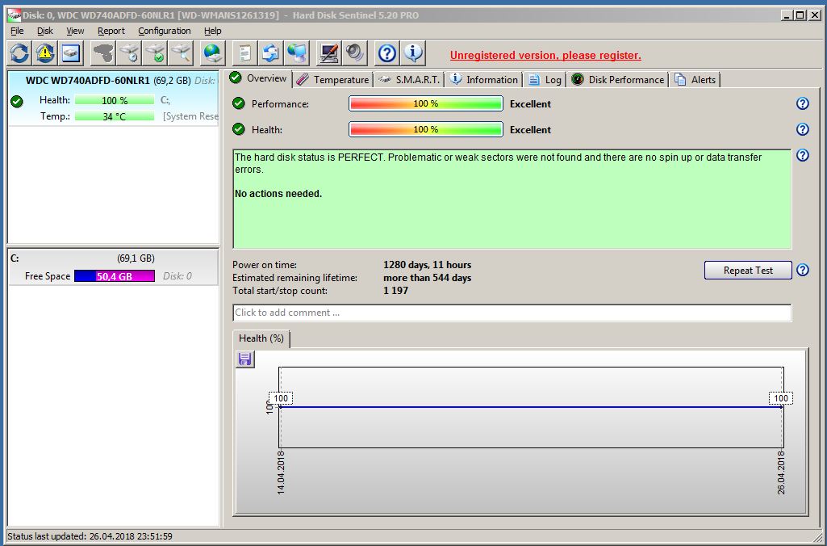Viewport: 827px width, 546px height.
Task: Click the add comment text field
Action: (512, 313)
